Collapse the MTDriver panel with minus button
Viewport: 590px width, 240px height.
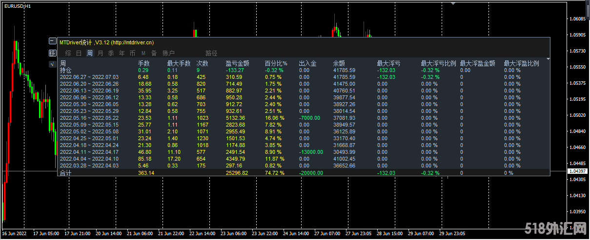(52, 41)
